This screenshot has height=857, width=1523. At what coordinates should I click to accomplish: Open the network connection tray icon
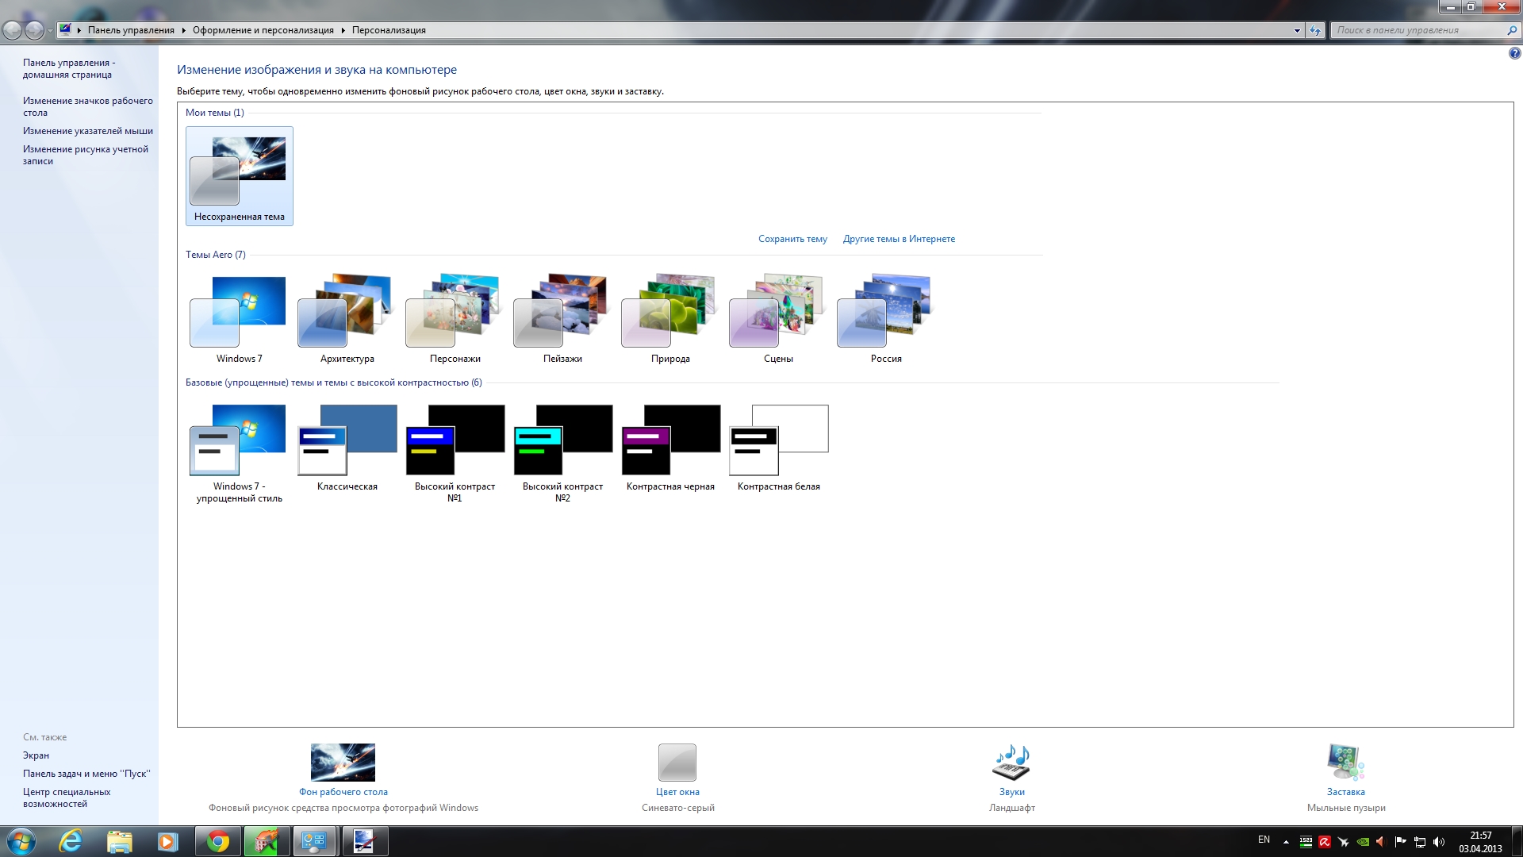[1420, 842]
